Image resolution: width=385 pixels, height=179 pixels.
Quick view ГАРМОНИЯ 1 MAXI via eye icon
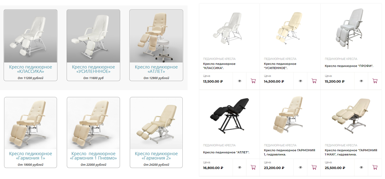point(361,168)
